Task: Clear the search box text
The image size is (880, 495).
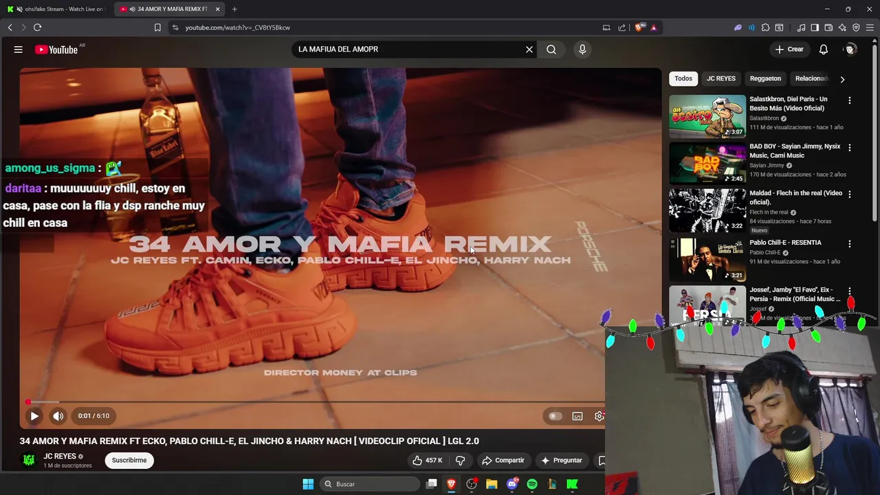Action: tap(529, 49)
